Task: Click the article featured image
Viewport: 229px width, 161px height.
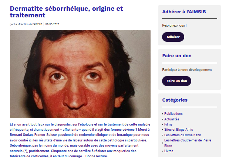Action: tap(80, 74)
